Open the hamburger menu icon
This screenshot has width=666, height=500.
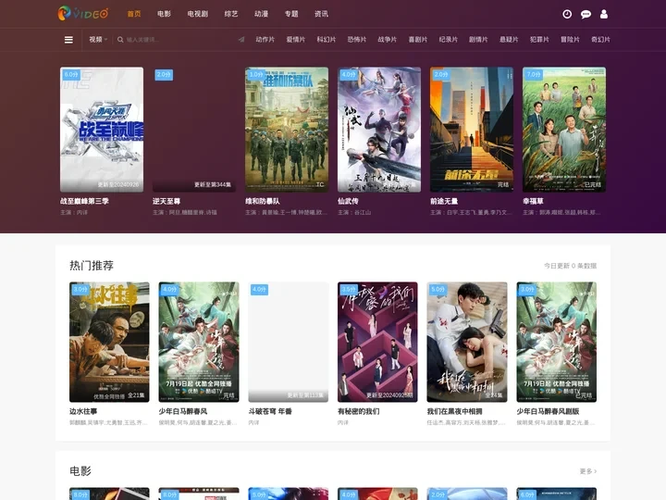pyautogui.click(x=68, y=40)
